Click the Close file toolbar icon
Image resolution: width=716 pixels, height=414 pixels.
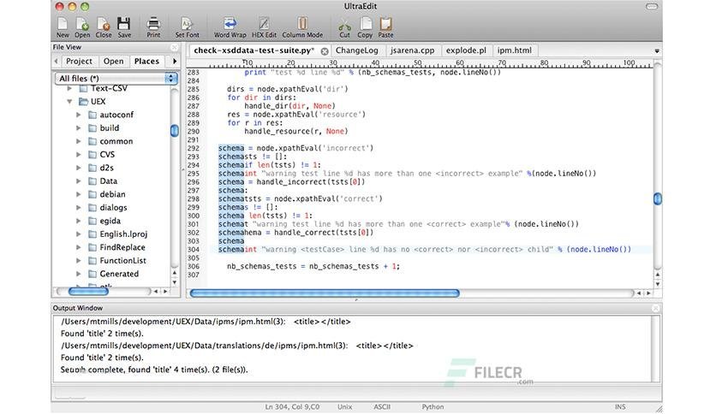pos(104,24)
